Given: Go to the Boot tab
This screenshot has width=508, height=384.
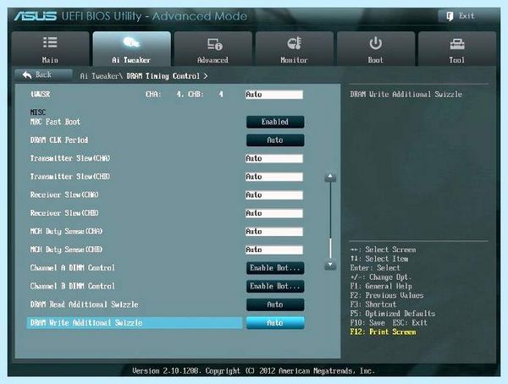Looking at the screenshot, I should click(x=375, y=49).
